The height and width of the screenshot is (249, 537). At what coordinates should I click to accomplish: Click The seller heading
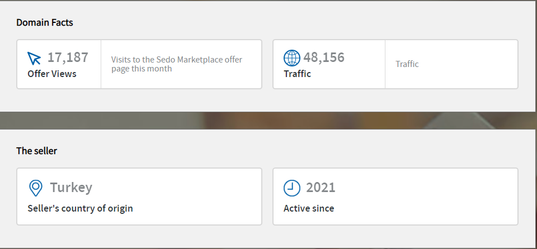point(37,151)
